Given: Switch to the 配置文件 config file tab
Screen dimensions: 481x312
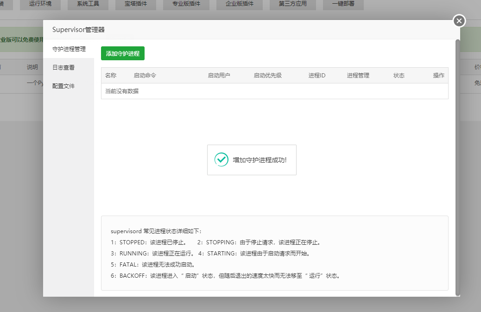Looking at the screenshot, I should [x=64, y=86].
